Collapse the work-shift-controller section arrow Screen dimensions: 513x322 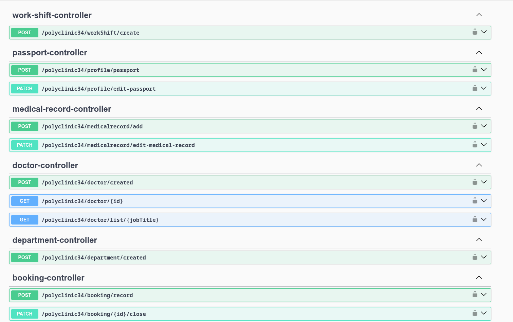(x=479, y=15)
